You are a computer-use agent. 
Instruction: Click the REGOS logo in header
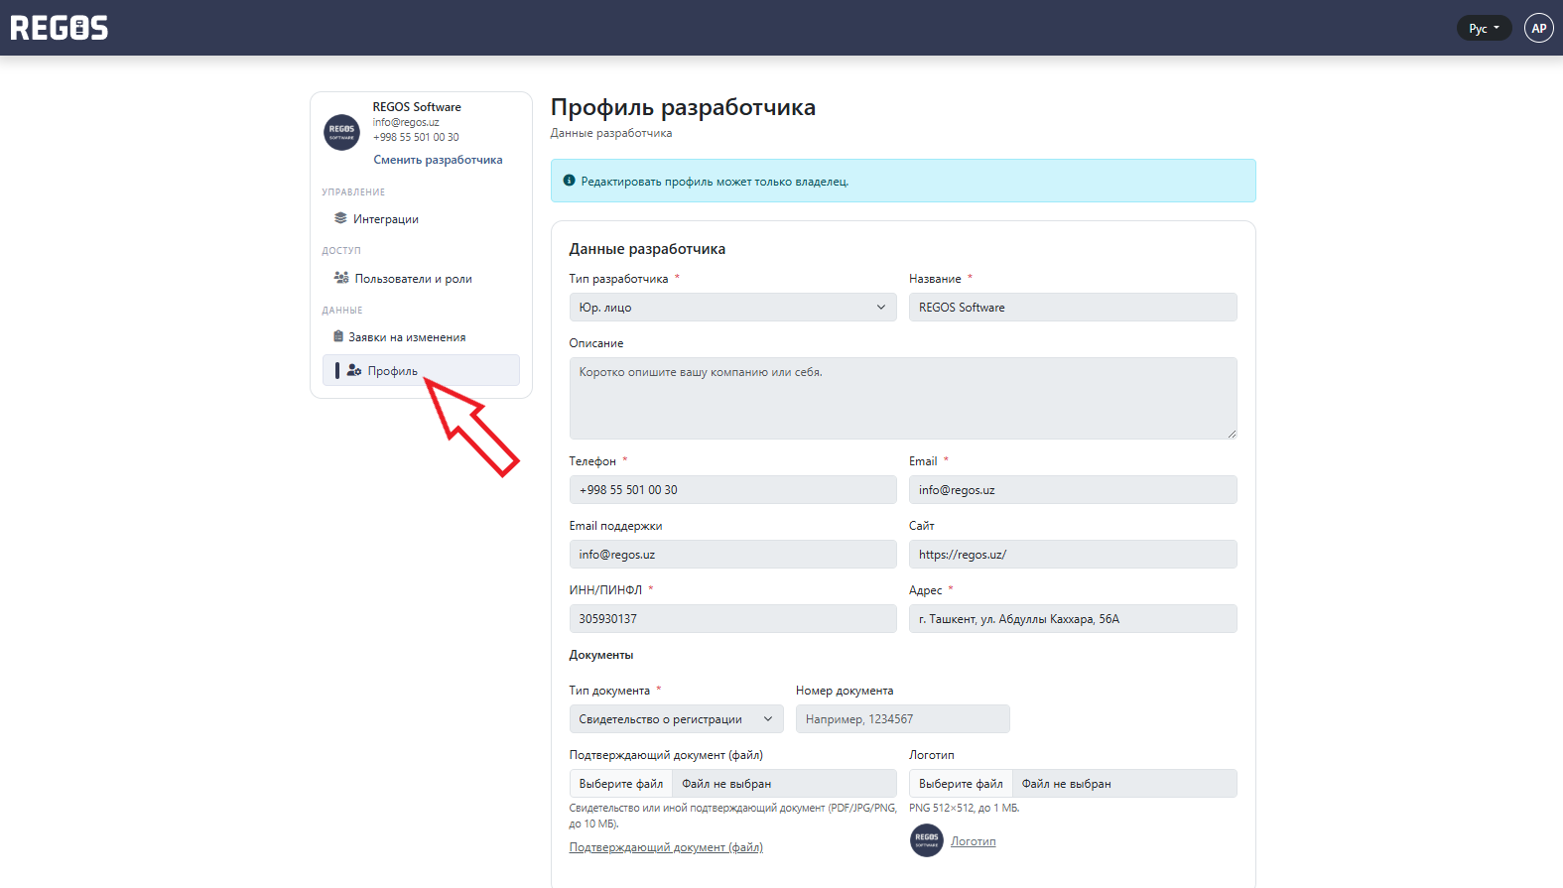60,28
